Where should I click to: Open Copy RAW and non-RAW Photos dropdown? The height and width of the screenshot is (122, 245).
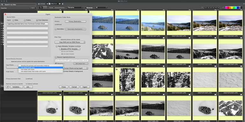(x=70, y=42)
